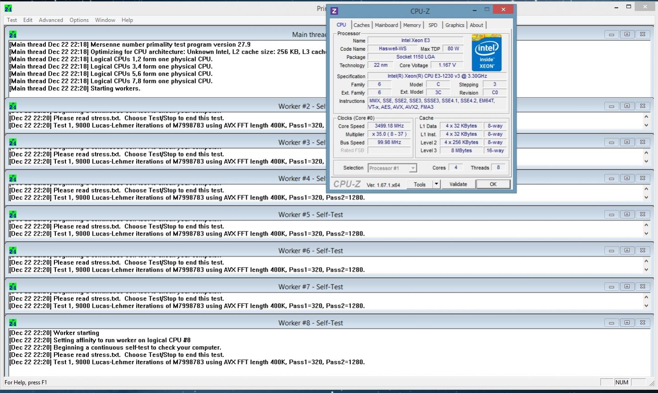658x393 pixels.
Task: Switch to the Mainboard tab in CPU-Z
Action: (386, 25)
